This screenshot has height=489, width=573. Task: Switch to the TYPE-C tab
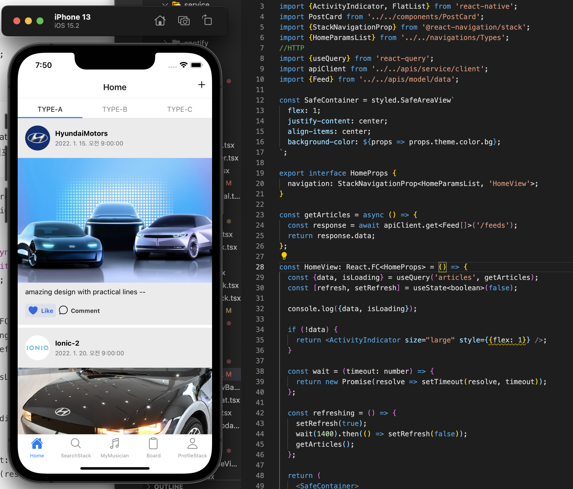pyautogui.click(x=180, y=109)
